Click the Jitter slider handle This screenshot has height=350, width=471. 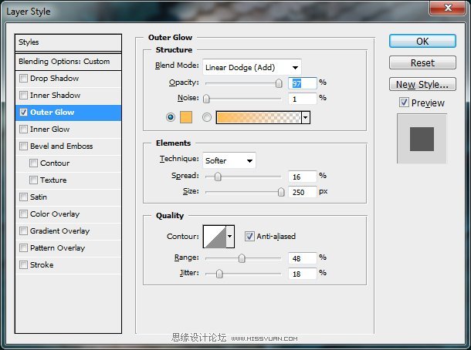219,274
